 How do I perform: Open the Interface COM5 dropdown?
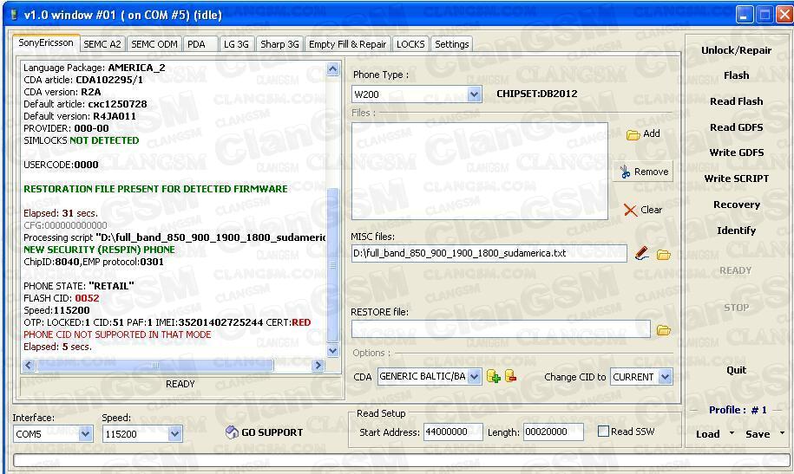(86, 433)
